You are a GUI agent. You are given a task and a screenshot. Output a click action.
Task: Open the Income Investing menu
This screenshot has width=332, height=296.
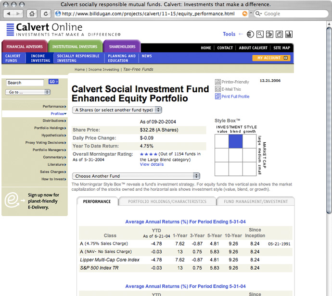(x=40, y=58)
